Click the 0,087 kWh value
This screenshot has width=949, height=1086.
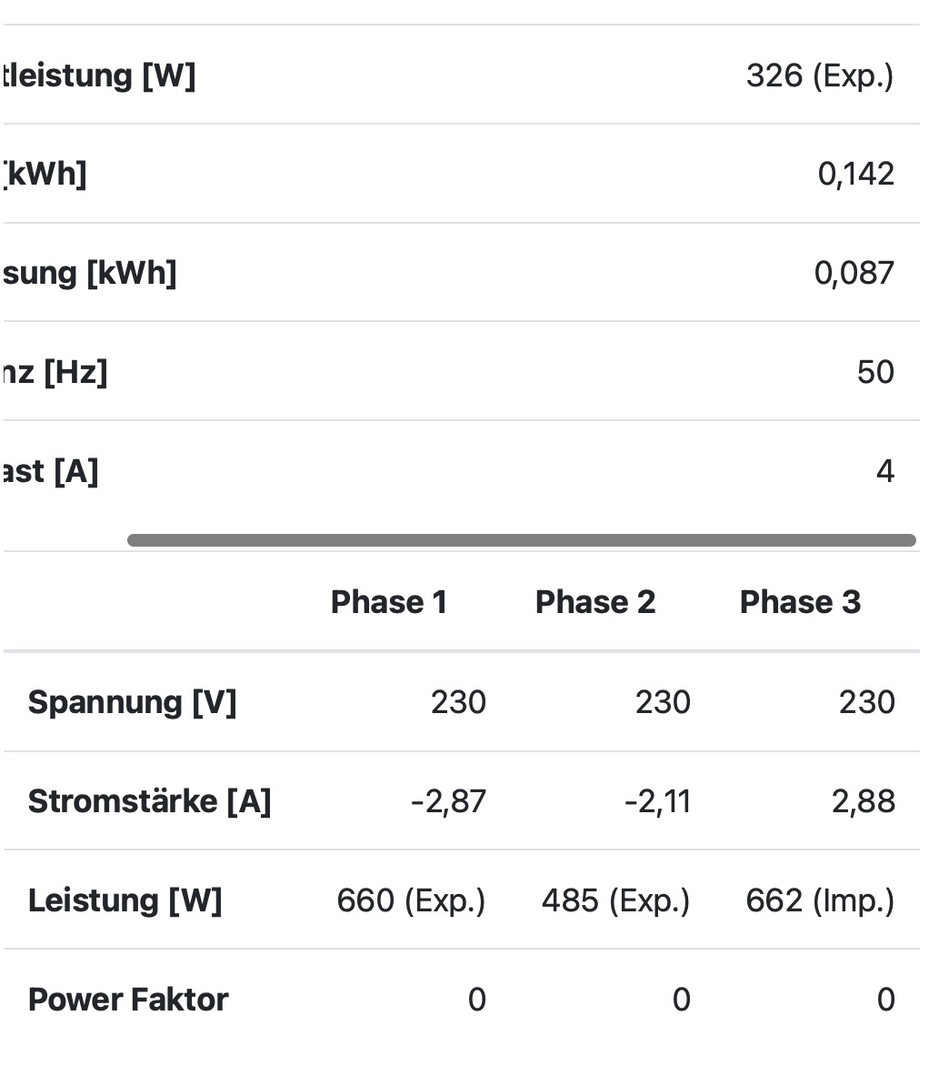click(854, 273)
